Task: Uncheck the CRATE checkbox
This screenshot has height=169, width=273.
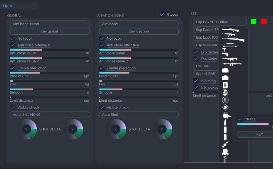Action: pos(240,119)
